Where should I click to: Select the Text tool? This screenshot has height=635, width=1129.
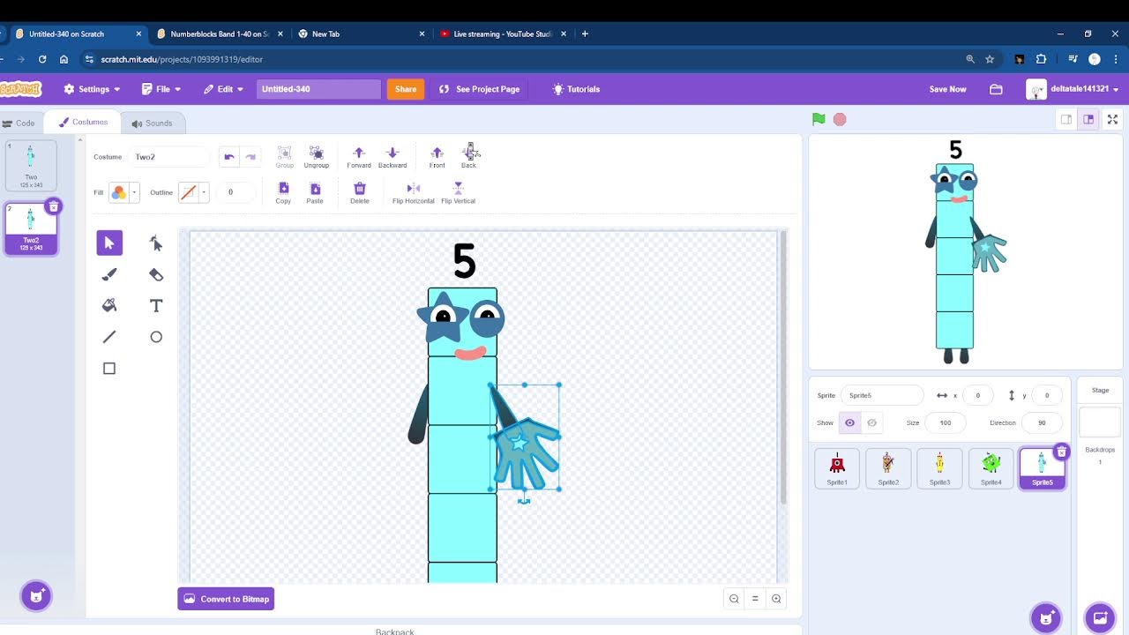(156, 305)
